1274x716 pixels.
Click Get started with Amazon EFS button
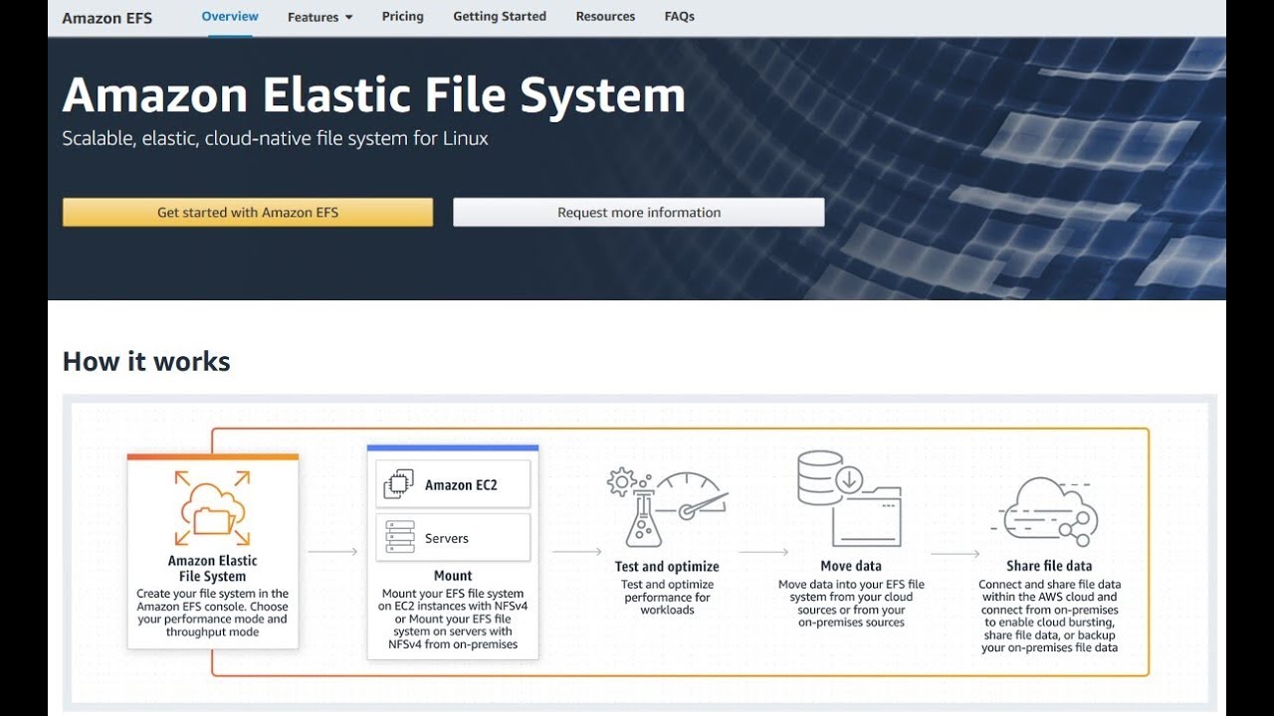tap(248, 212)
